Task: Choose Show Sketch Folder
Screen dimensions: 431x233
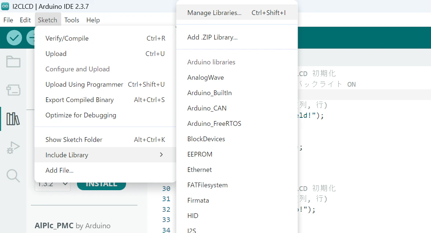Action: click(105, 140)
